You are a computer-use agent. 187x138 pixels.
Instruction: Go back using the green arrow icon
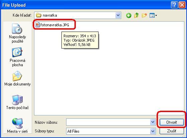click(129, 15)
